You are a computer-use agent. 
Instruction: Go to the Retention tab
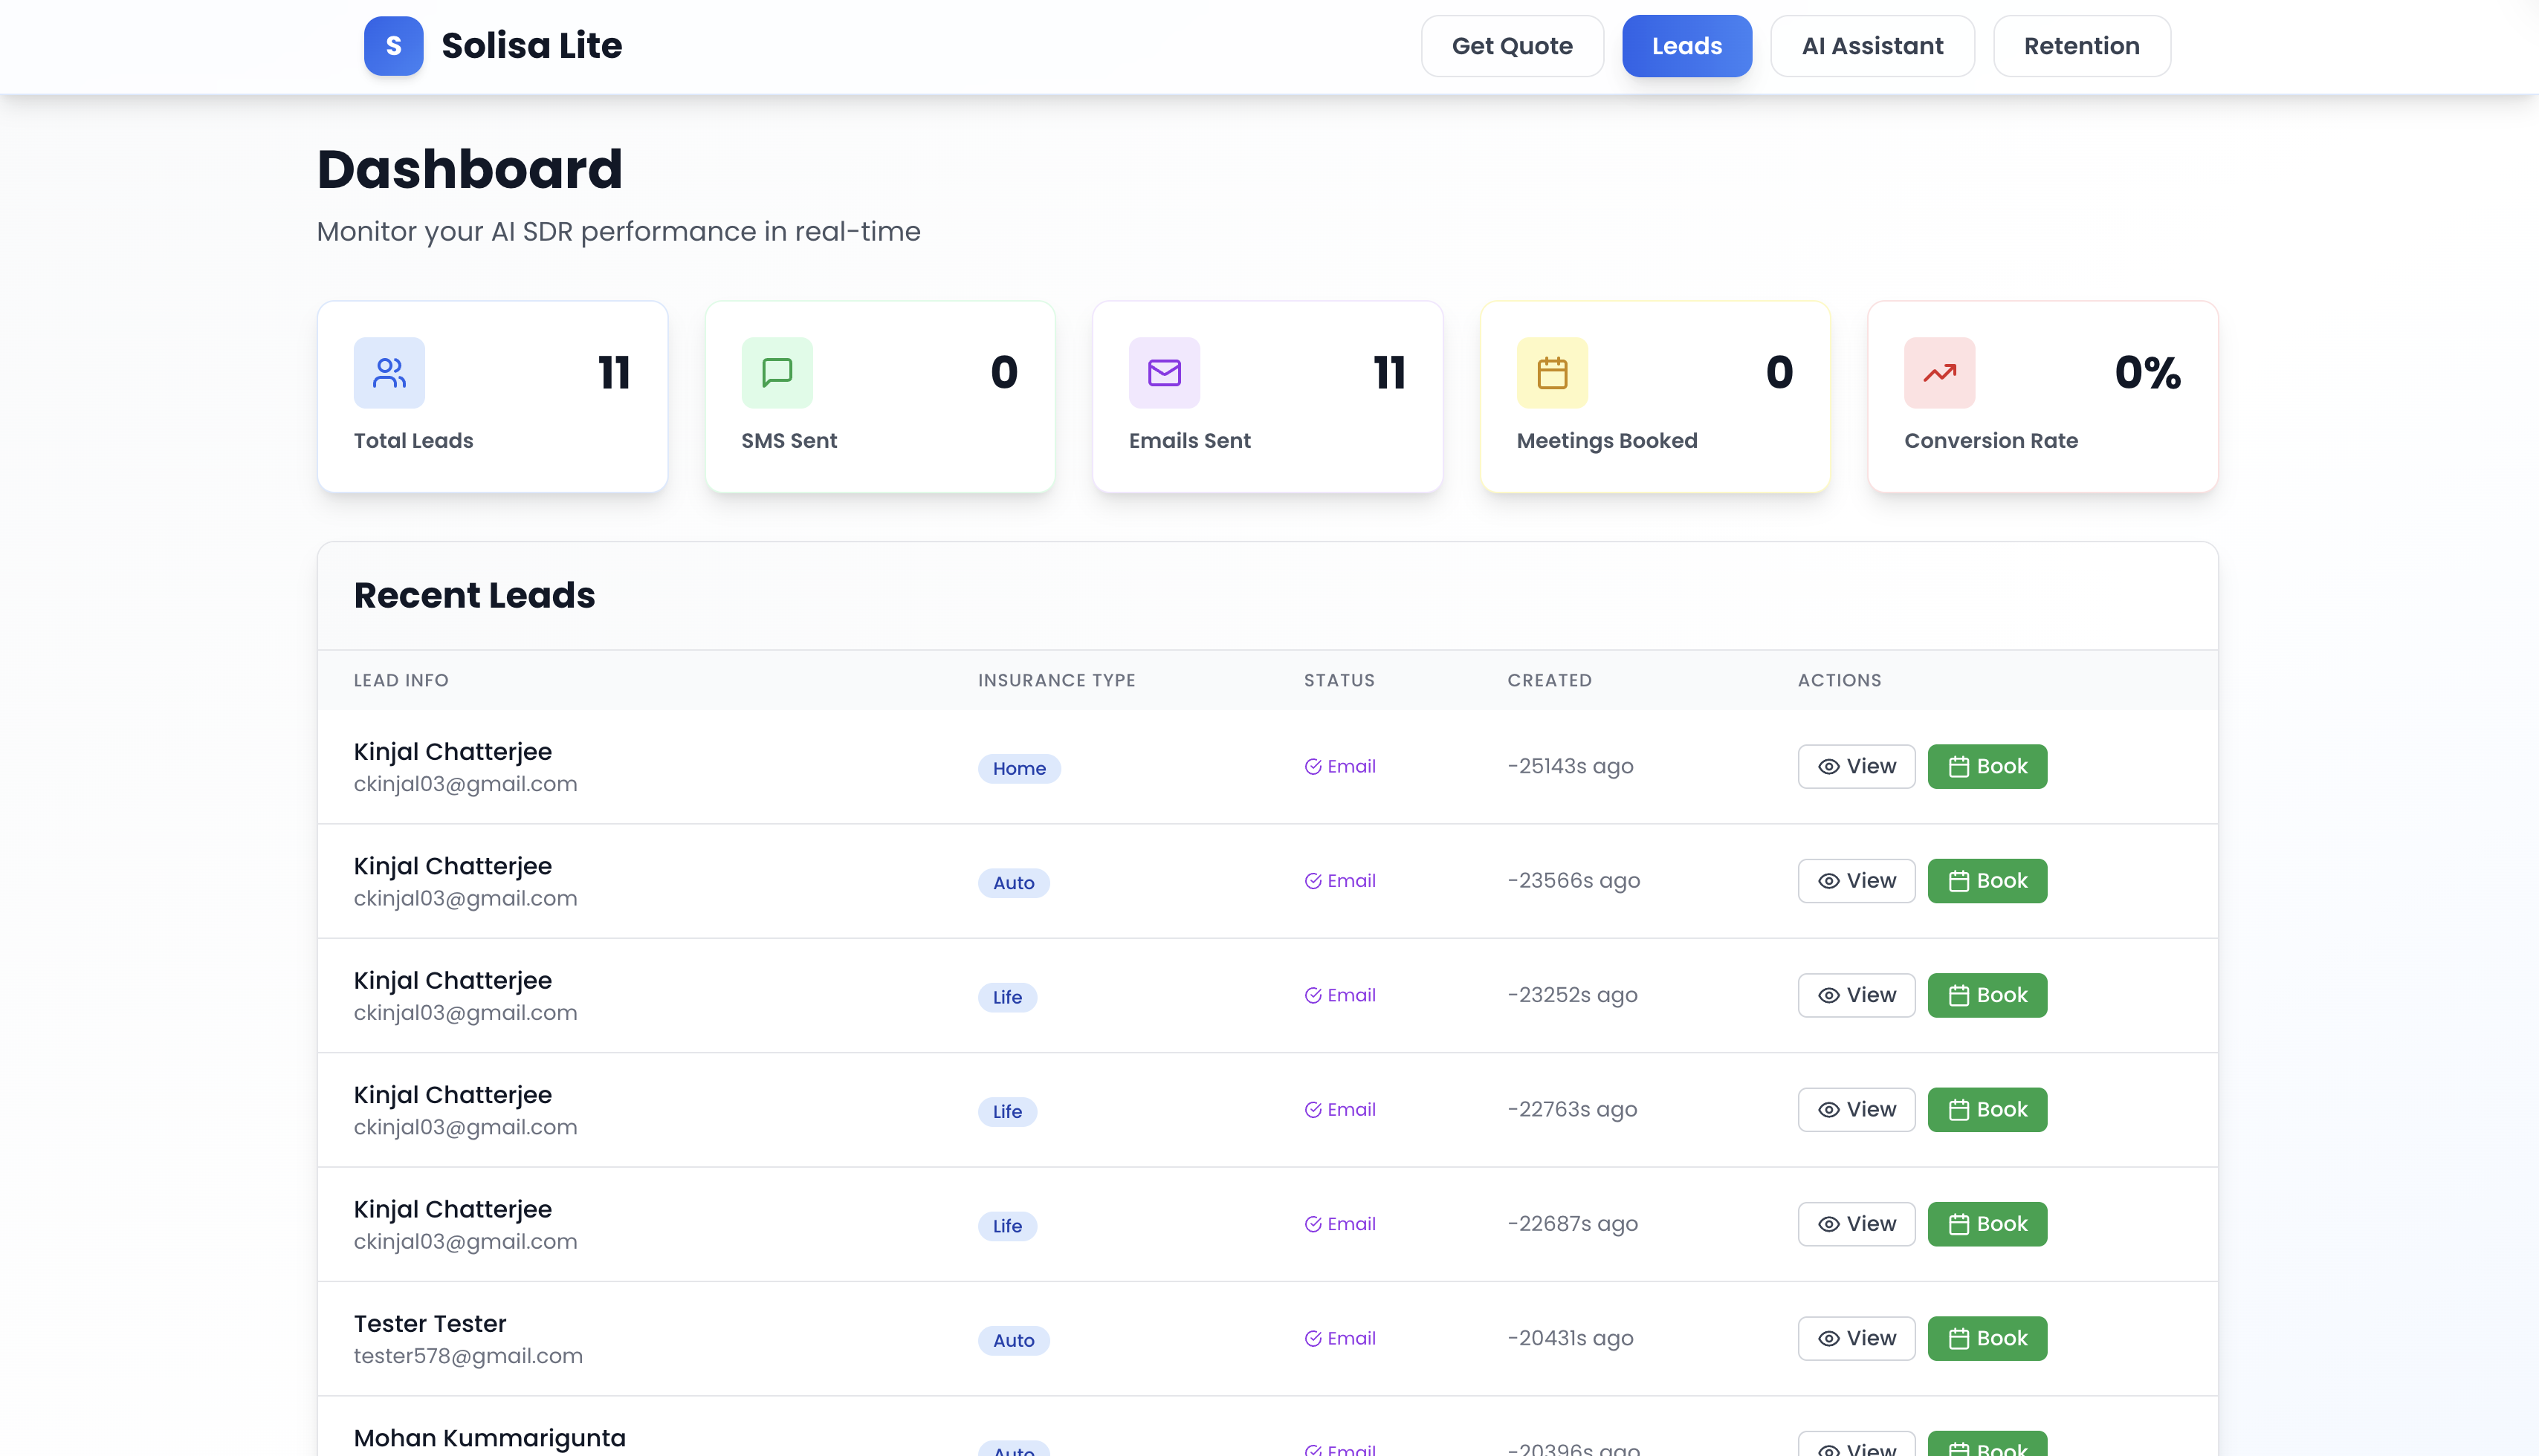pos(2081,46)
